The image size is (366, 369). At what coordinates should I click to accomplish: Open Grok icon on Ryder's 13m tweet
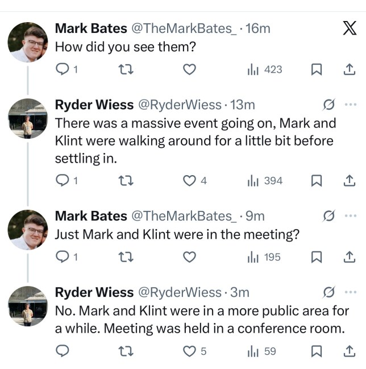tap(328, 105)
